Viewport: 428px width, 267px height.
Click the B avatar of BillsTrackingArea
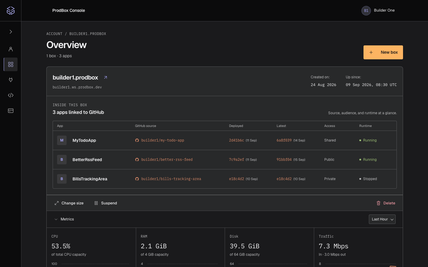click(x=62, y=179)
